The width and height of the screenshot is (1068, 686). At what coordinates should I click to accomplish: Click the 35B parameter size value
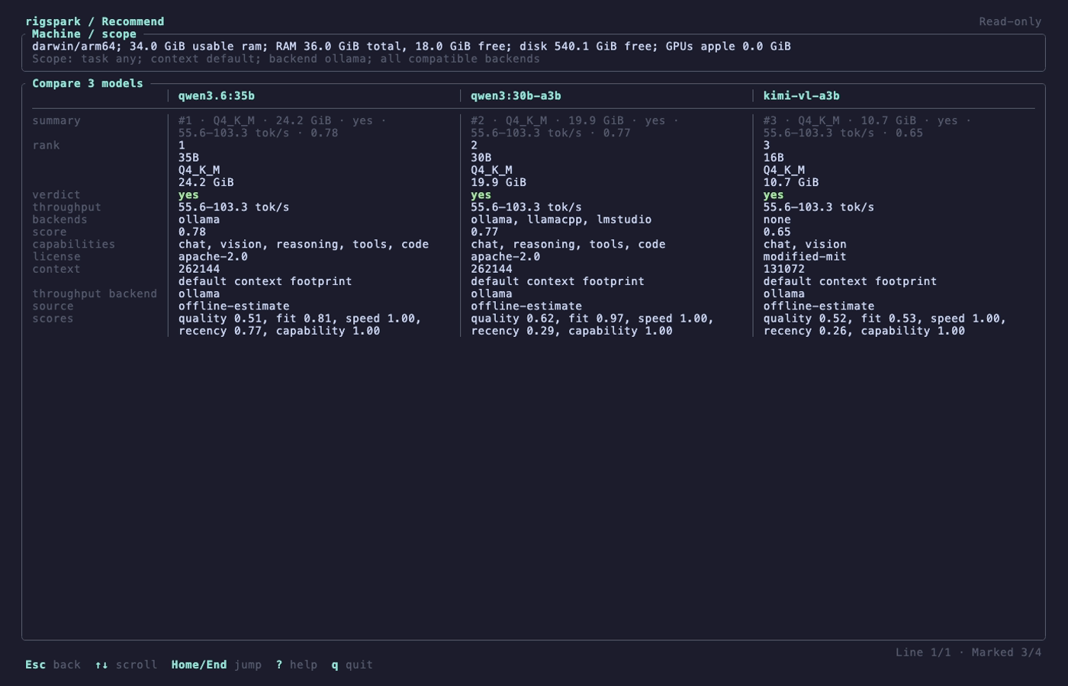pyautogui.click(x=188, y=158)
